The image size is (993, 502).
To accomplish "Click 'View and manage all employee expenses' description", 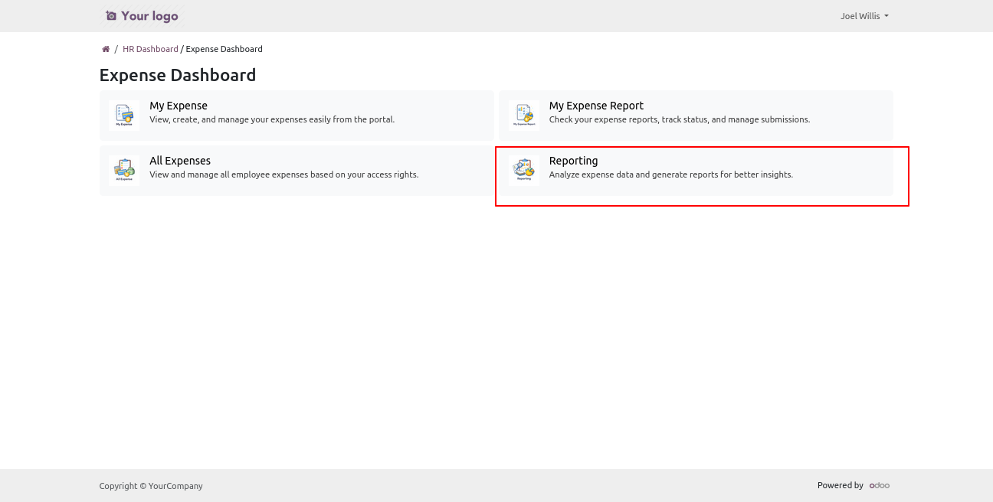I will (x=283, y=174).
